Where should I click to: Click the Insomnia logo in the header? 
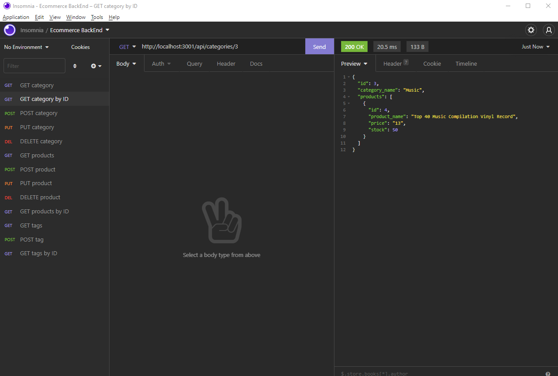(9, 30)
